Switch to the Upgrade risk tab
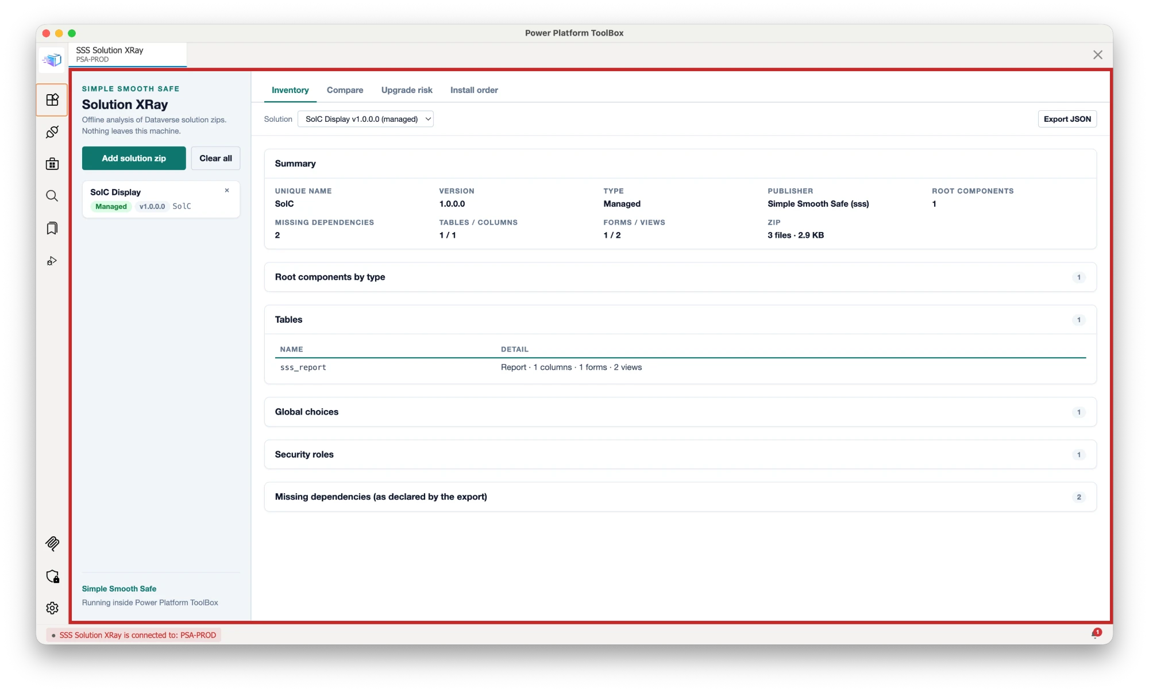Viewport: 1149px width, 692px height. [x=407, y=90]
